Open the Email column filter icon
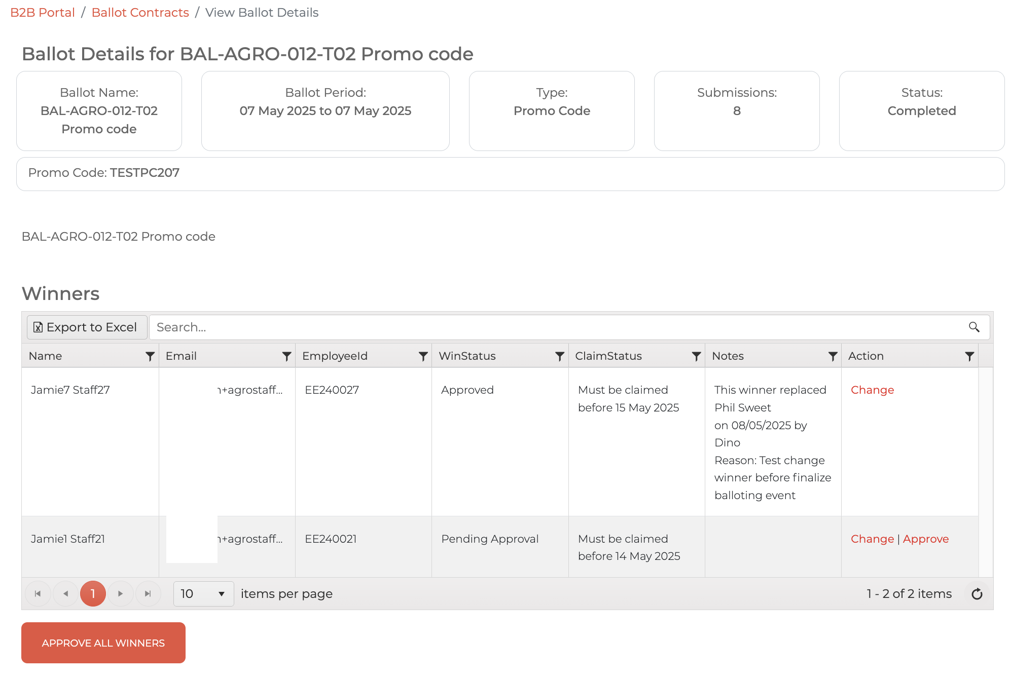 286,356
